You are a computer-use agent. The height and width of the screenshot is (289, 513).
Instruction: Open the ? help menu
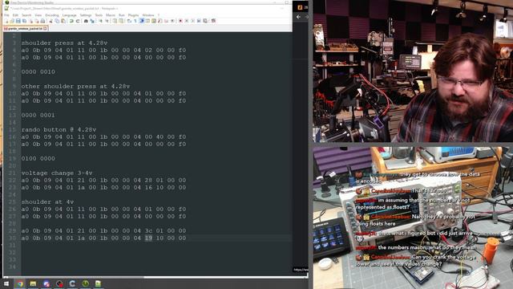pos(159,15)
